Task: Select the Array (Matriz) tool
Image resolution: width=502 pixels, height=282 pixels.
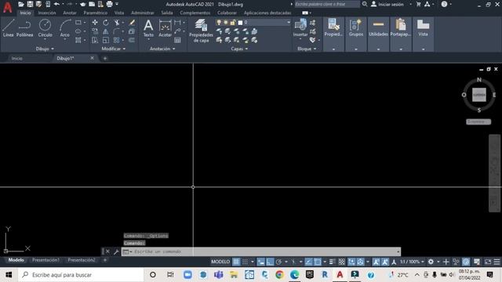Action: (117, 40)
